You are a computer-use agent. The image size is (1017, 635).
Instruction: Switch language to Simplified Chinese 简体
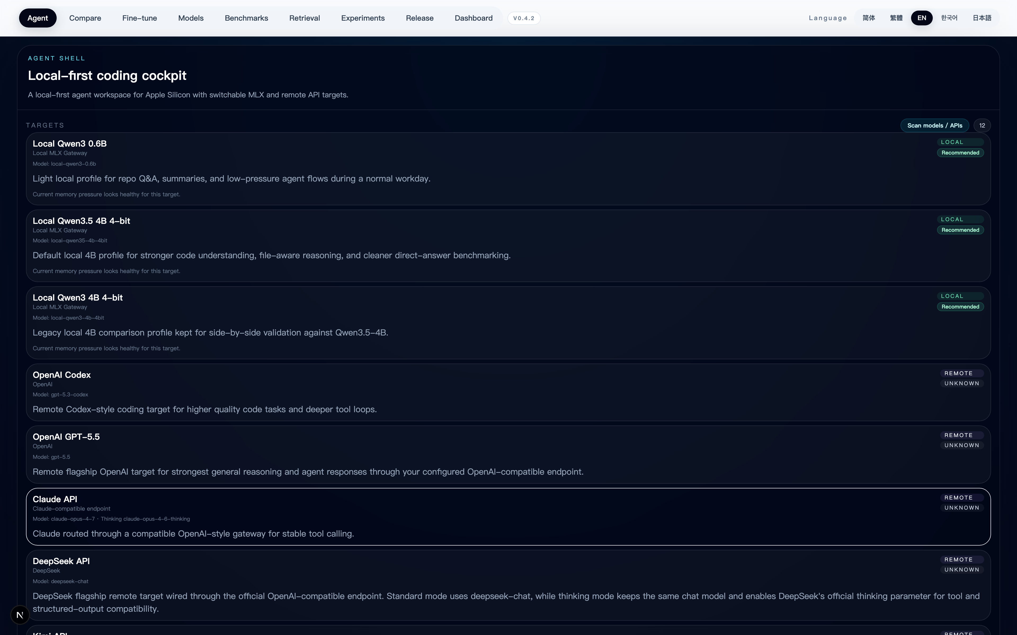coord(869,18)
